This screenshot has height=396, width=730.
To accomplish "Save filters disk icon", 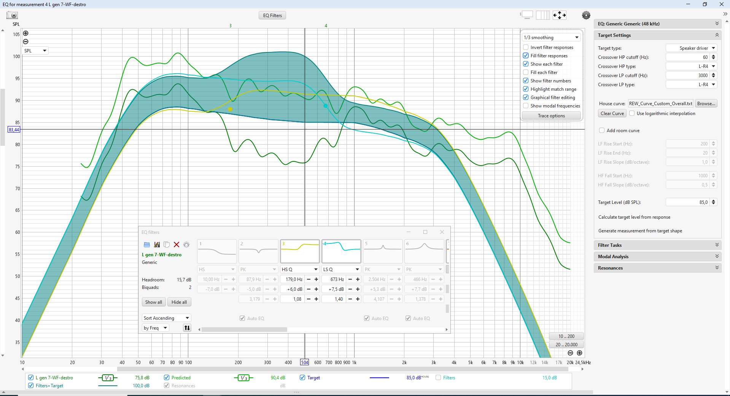I will [157, 245].
